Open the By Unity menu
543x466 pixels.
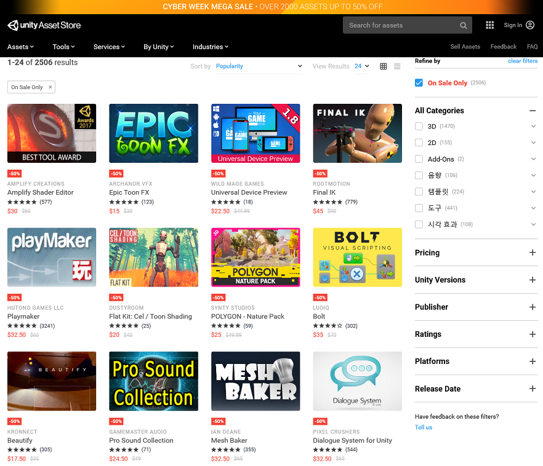point(159,47)
